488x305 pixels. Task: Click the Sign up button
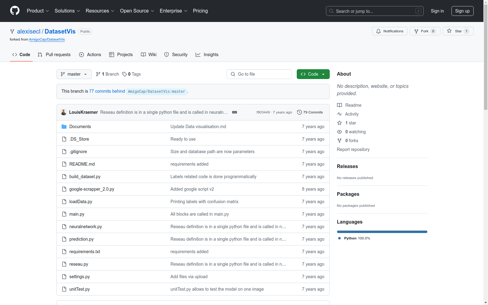462,11
